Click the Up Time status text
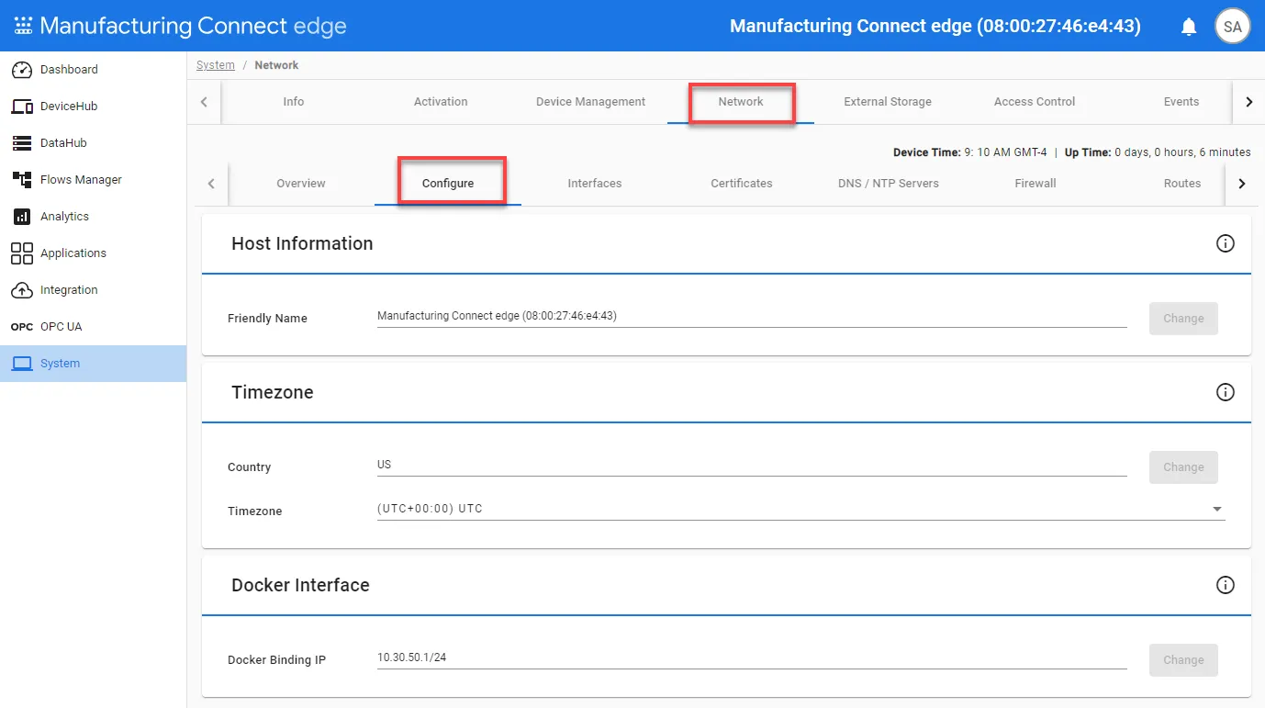This screenshot has width=1265, height=708. [x=1158, y=152]
